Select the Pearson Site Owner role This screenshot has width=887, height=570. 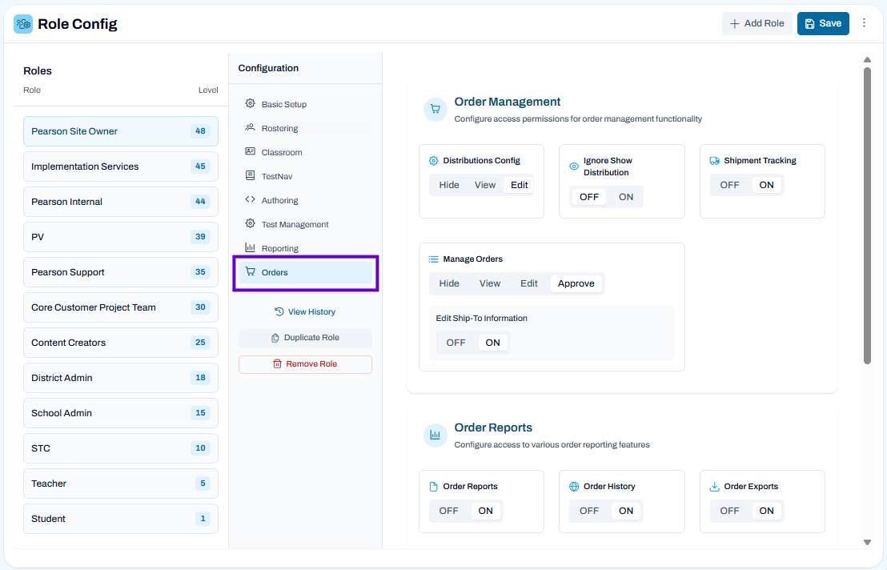(x=121, y=131)
